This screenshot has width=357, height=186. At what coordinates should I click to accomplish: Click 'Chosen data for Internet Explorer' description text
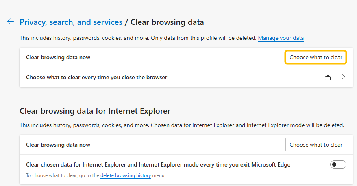click(x=248, y=125)
